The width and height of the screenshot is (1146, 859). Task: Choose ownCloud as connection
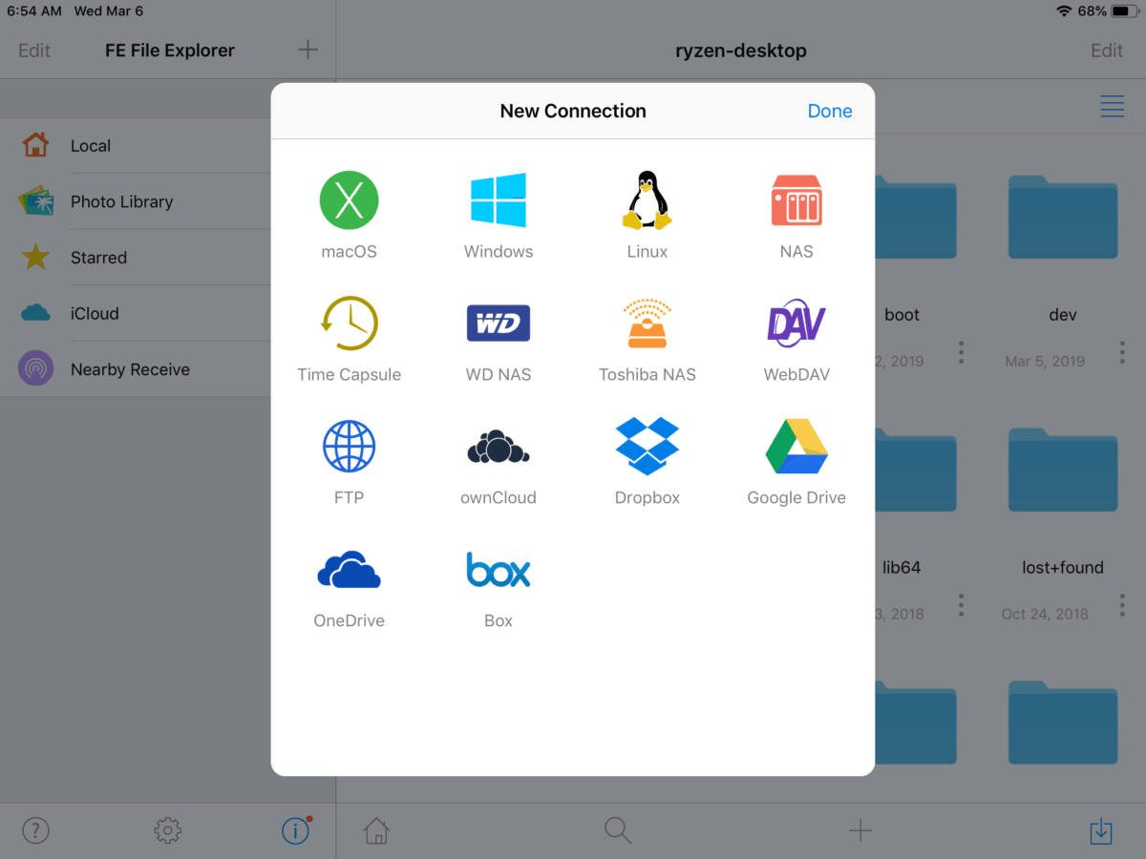tap(499, 462)
